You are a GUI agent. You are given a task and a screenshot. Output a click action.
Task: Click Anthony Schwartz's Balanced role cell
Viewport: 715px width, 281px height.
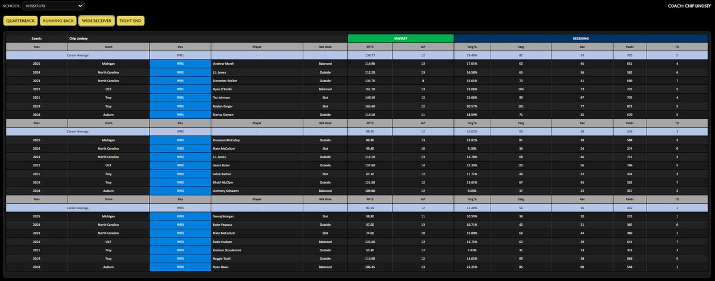324,191
